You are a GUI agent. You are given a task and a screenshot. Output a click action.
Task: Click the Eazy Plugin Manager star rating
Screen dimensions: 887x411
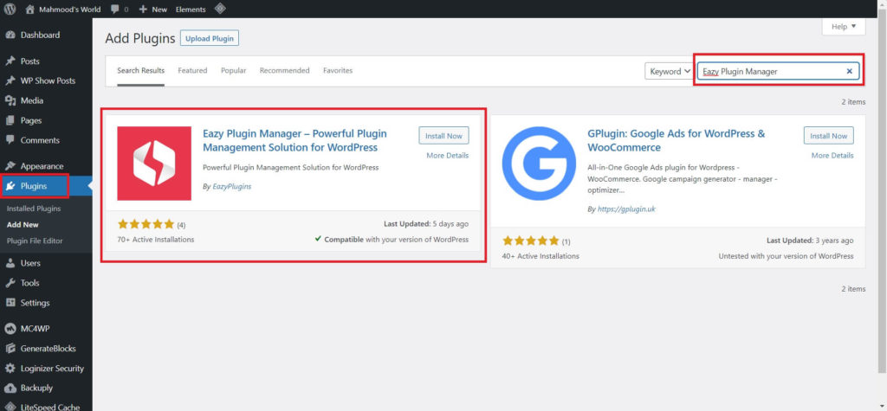pos(146,224)
